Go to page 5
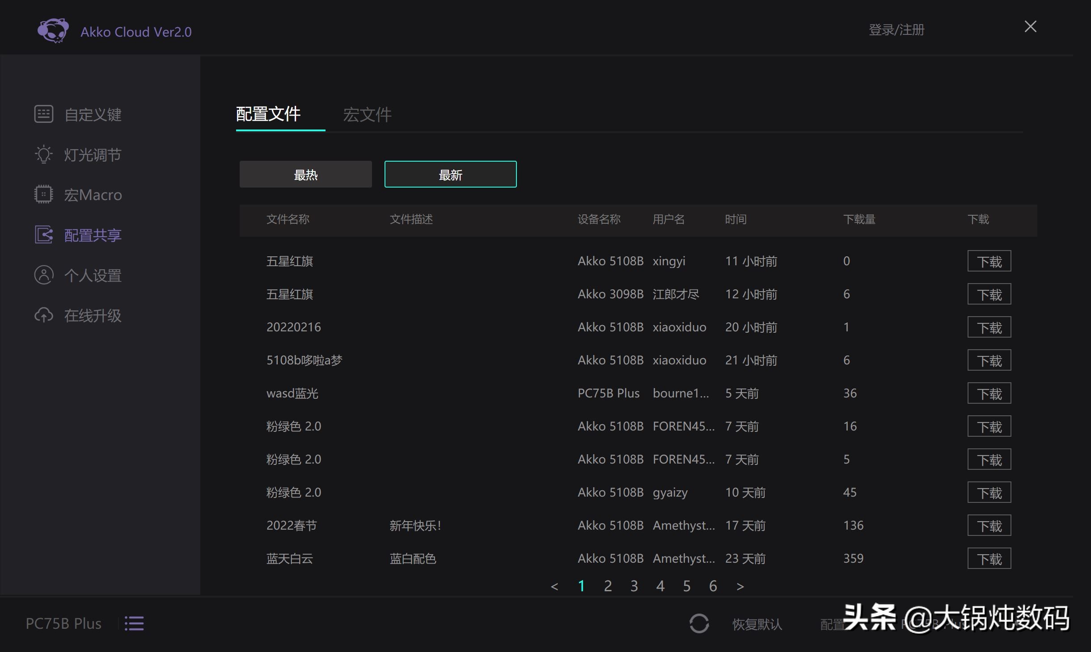Viewport: 1091px width, 652px height. [687, 586]
